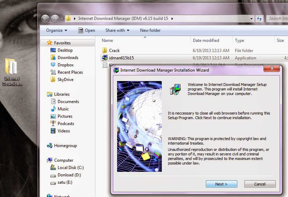Cancel the IDM installation wizard
Viewport: 288px width, 197px height.
[x=260, y=184]
